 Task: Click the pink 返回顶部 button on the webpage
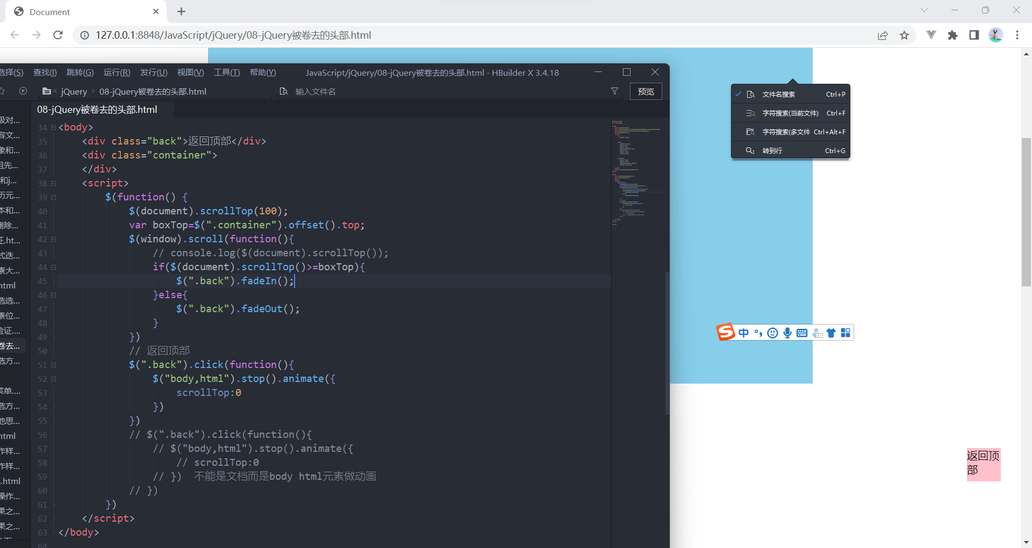pos(983,464)
